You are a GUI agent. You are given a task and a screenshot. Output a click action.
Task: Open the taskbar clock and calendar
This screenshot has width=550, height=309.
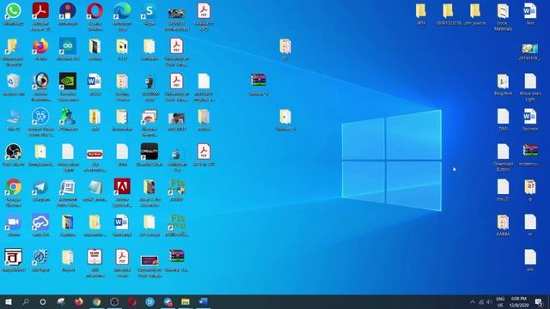519,302
